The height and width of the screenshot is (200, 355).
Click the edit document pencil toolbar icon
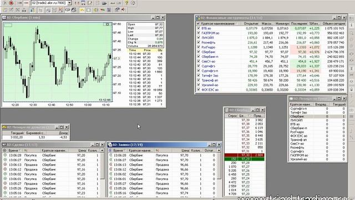90,3
